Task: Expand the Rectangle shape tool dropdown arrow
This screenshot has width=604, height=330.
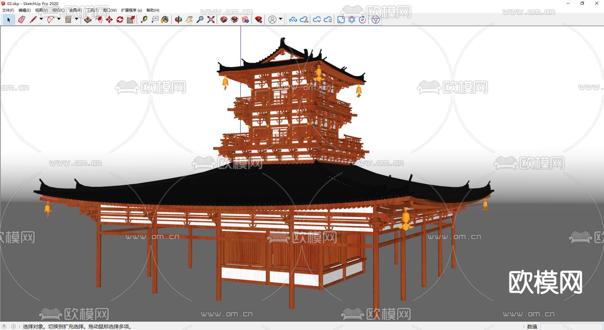Action: pyautogui.click(x=77, y=19)
